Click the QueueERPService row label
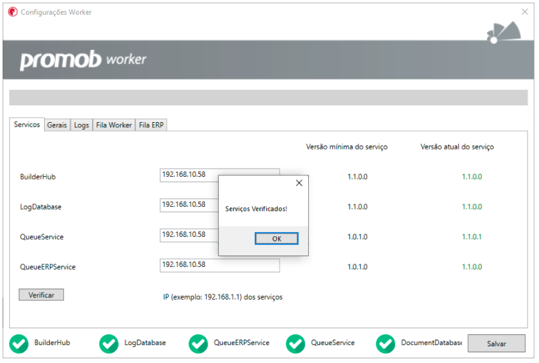 (48, 267)
